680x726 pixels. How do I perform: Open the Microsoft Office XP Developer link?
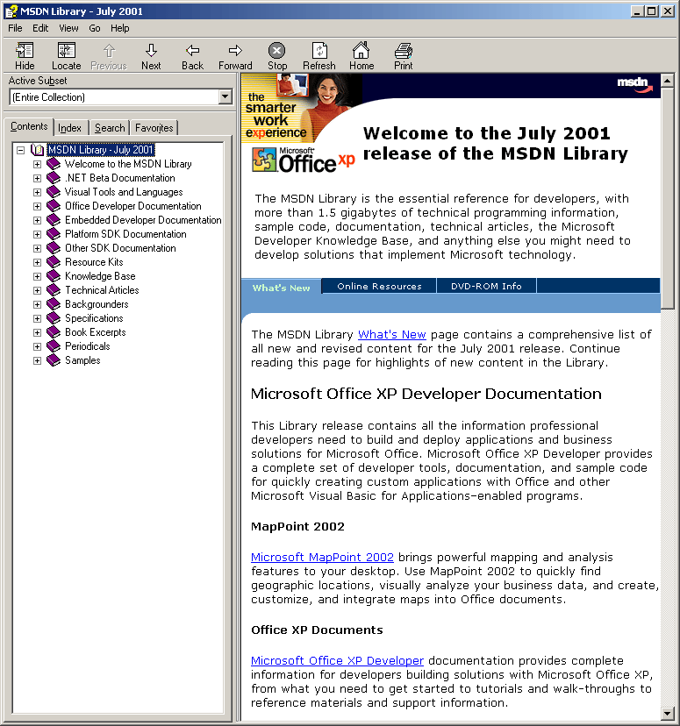pyautogui.click(x=337, y=661)
